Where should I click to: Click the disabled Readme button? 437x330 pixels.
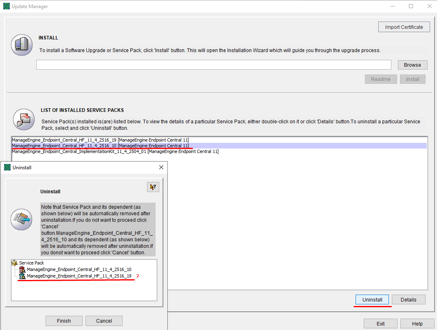click(380, 79)
